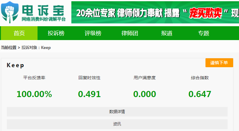Click the 当前位置 breadcrumb label
The height and width of the screenshot is (131, 239).
tap(9, 48)
